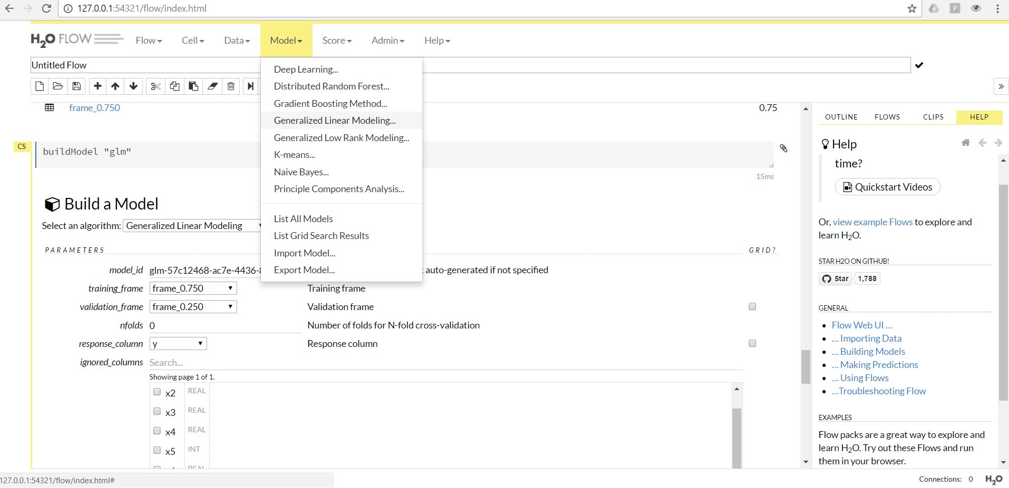Tick the checkbox for column x2
This screenshot has width=1009, height=488.
coord(157,392)
